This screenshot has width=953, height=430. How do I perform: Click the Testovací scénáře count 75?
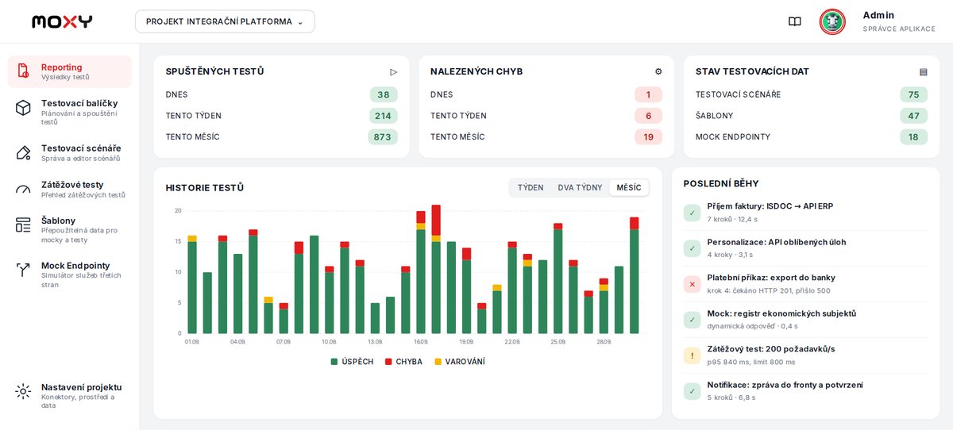[913, 94]
